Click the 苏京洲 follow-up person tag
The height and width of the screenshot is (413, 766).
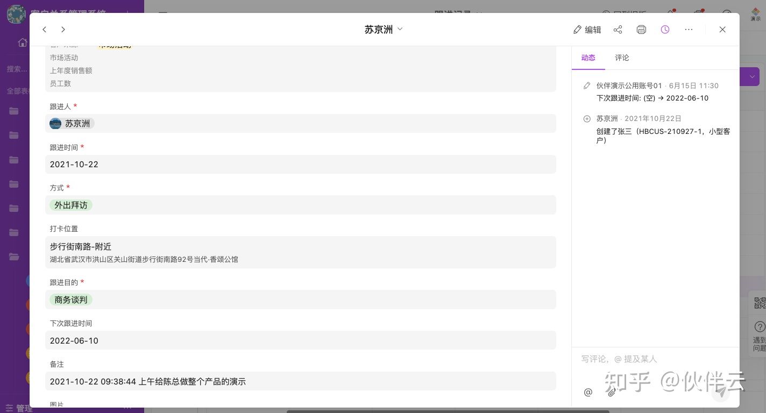(72, 124)
